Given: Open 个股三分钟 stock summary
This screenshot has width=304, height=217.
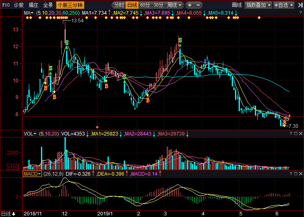Looking at the screenshot, I should (70, 5).
